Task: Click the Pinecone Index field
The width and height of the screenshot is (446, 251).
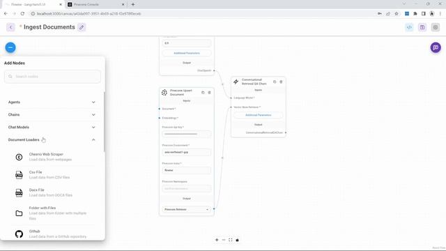Action: pos(187,170)
